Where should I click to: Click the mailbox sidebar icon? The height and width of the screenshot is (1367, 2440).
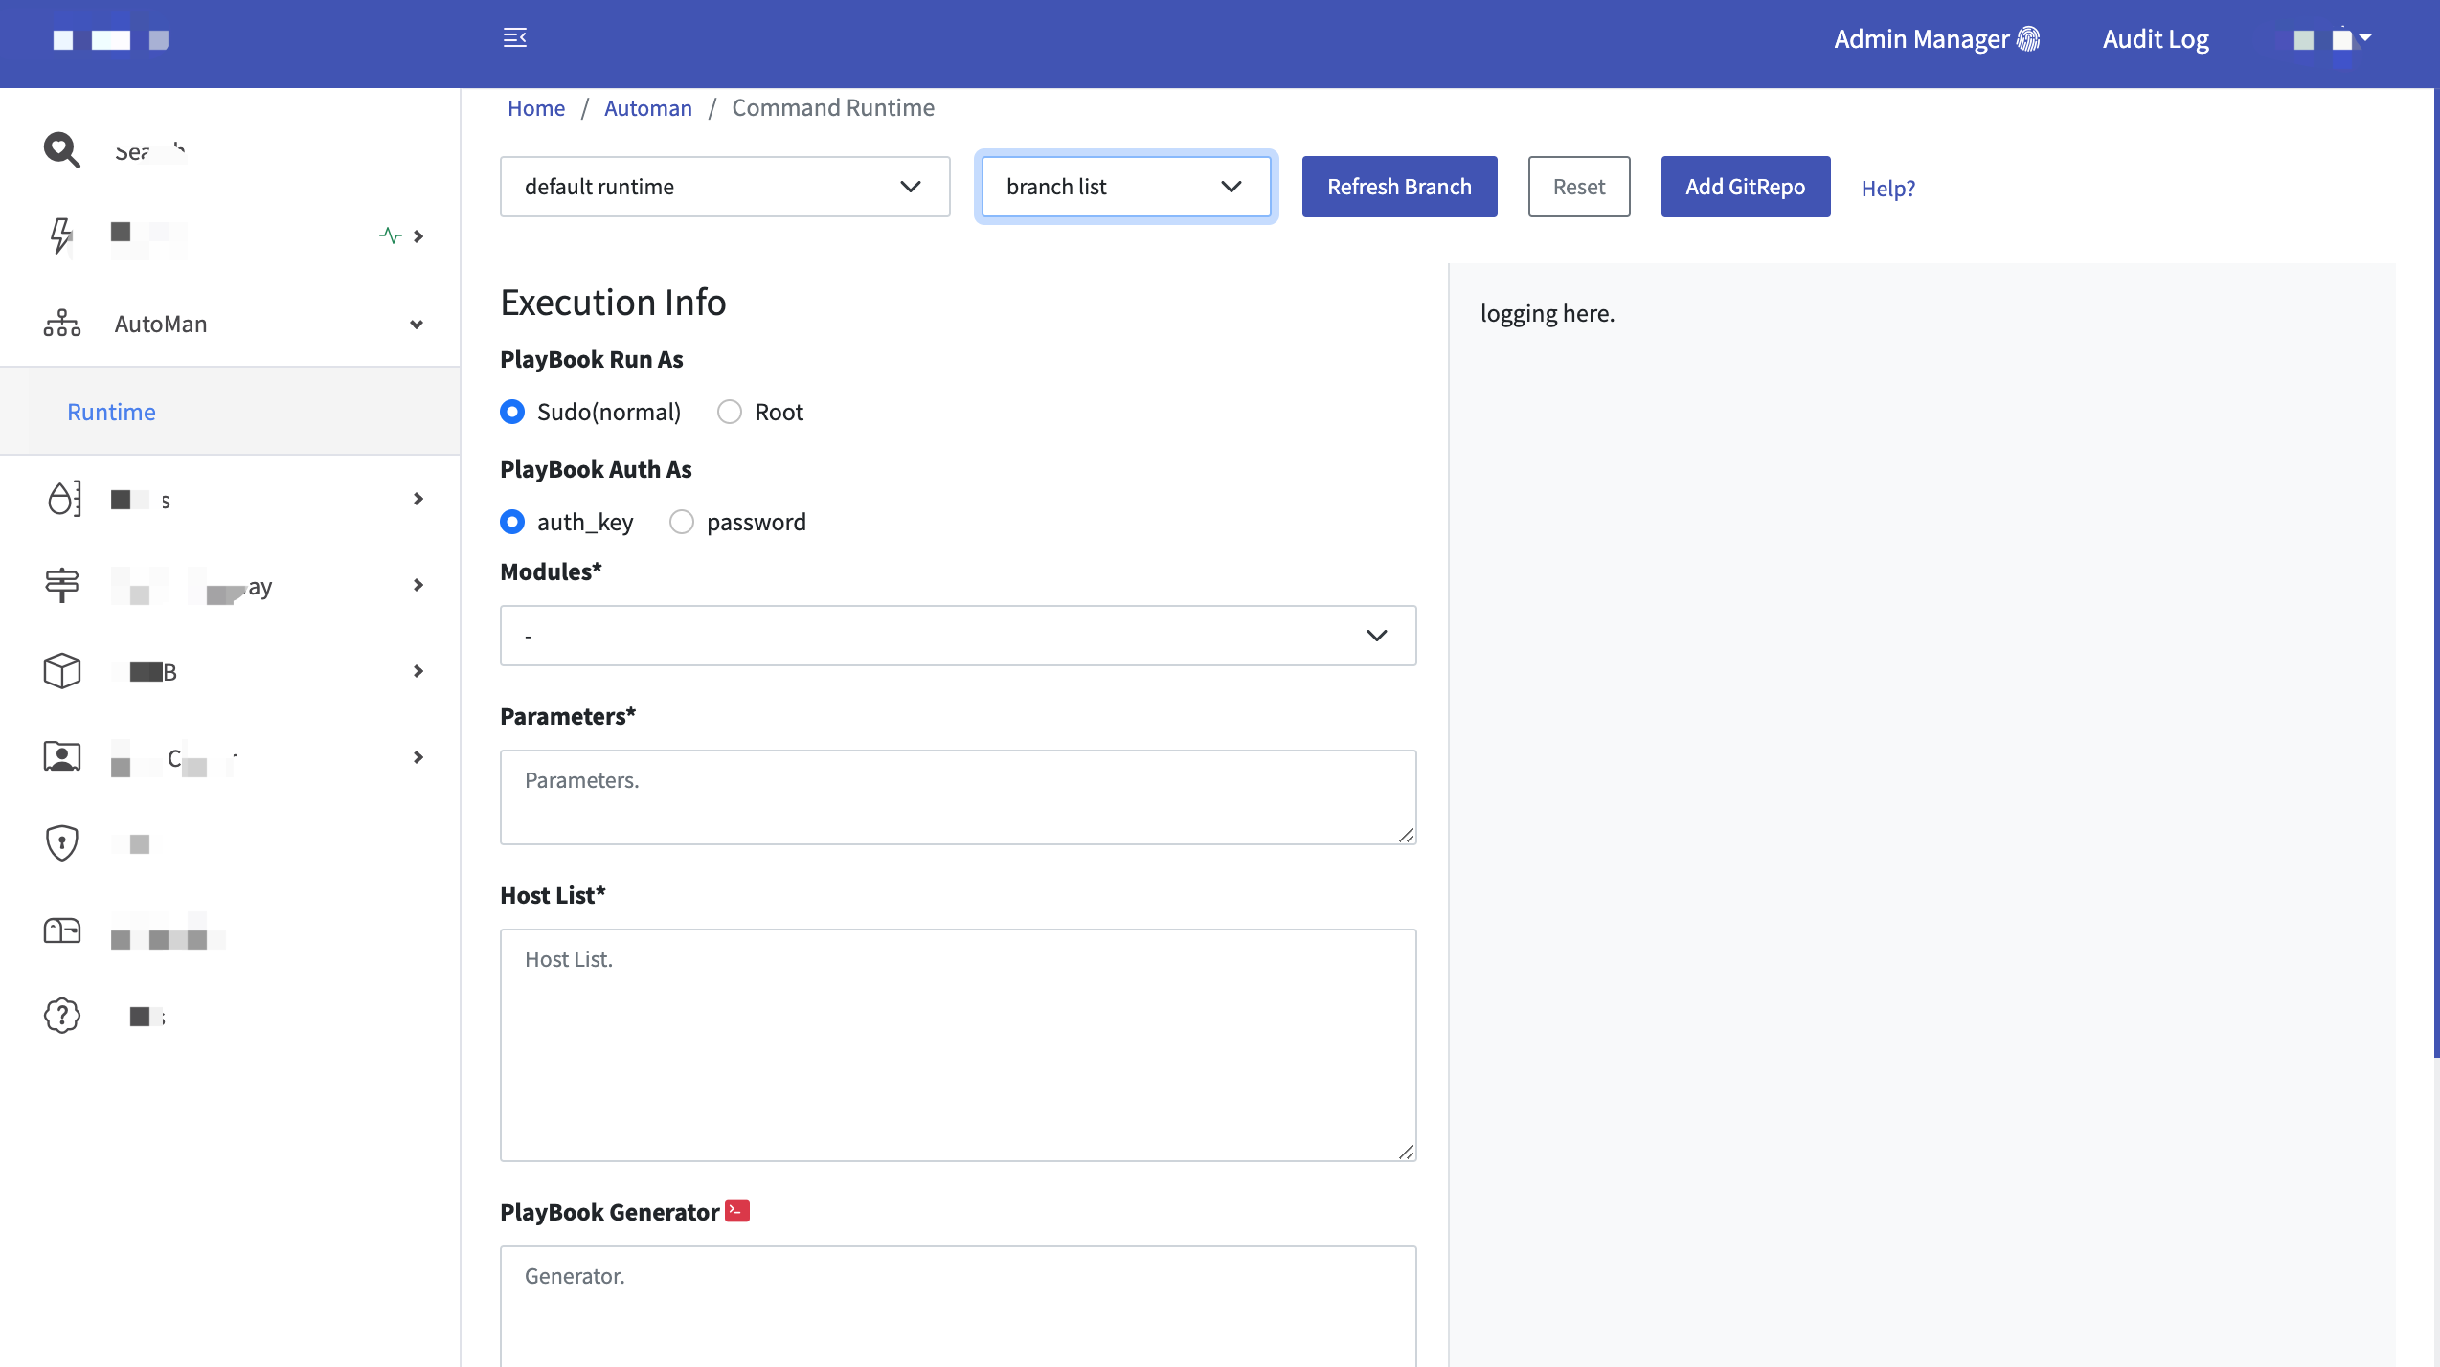tap(62, 930)
